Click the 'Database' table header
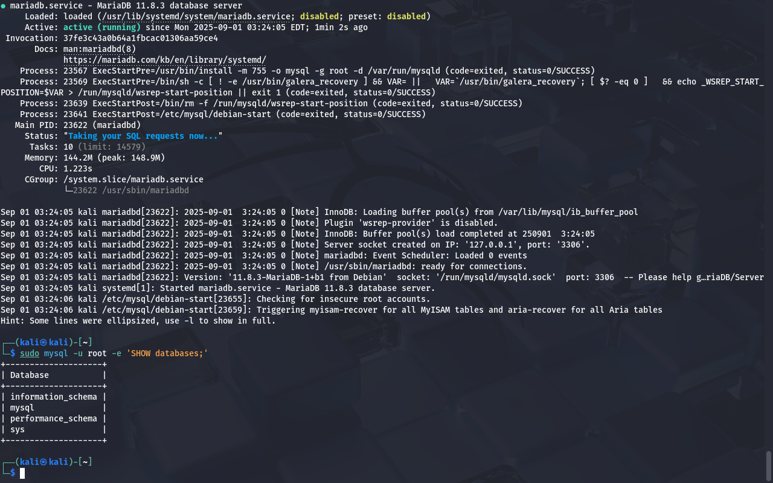This screenshot has height=483, width=773. point(30,375)
